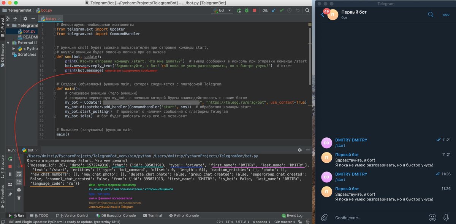The width and height of the screenshot is (456, 224).
Task: Clear all console output with the trash icon
Action: tap(19, 197)
